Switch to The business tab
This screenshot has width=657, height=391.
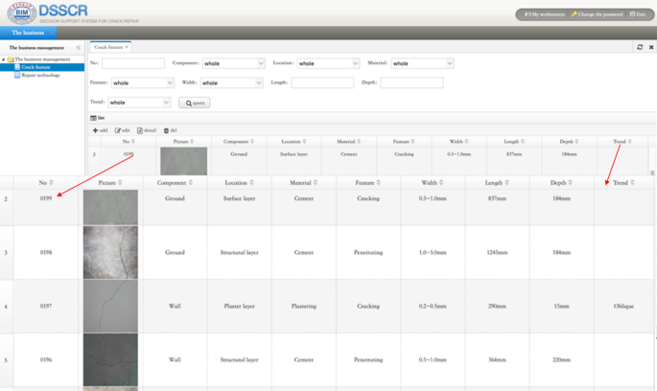coord(28,32)
